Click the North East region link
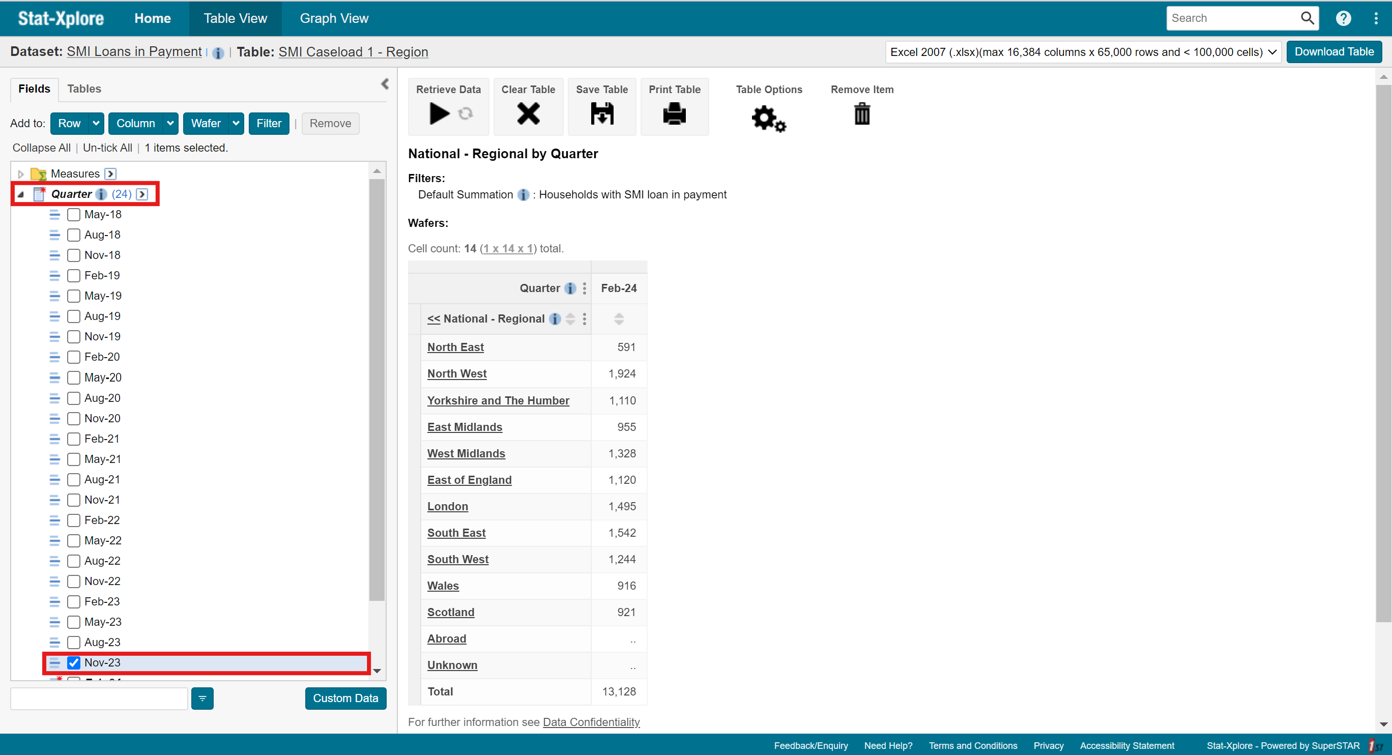1392x755 pixels. pos(455,347)
